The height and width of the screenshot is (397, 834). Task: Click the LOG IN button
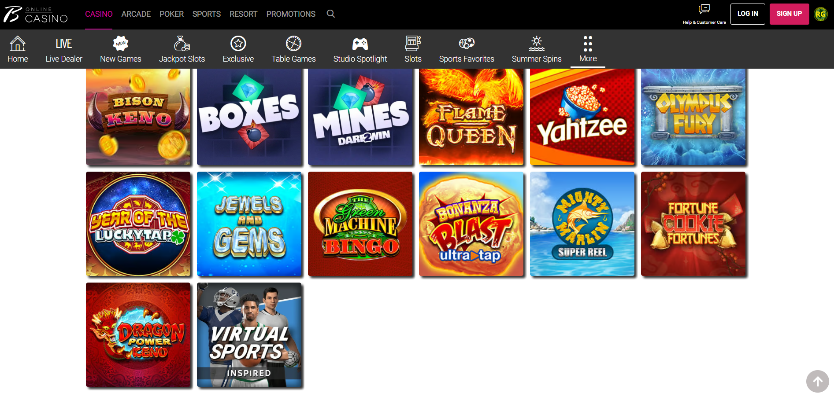coord(748,14)
